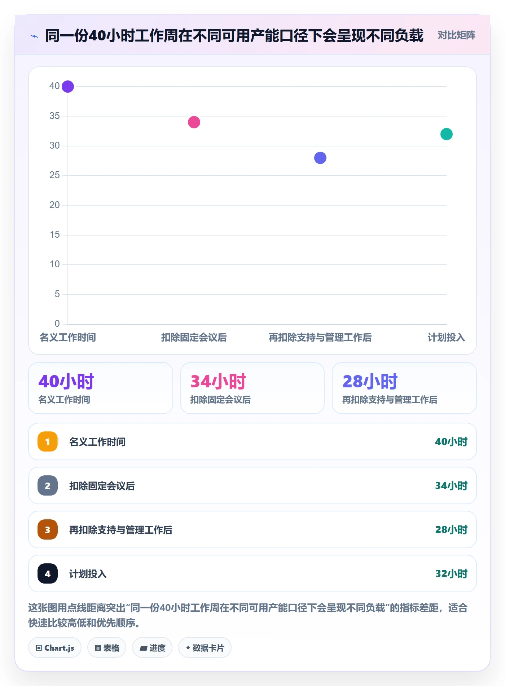Click the 再扣除支持与管理工作后 x-axis label
Screen dimensions: 505x686
(320, 338)
